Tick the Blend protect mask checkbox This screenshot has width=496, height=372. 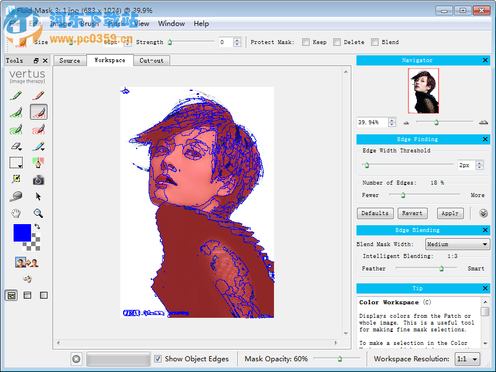pyautogui.click(x=375, y=42)
